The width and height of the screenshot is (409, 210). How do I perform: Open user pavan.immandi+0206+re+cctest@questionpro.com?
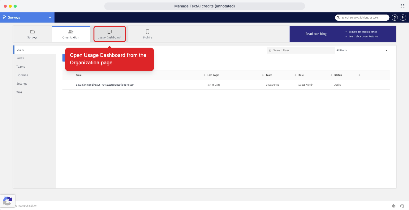(105, 85)
